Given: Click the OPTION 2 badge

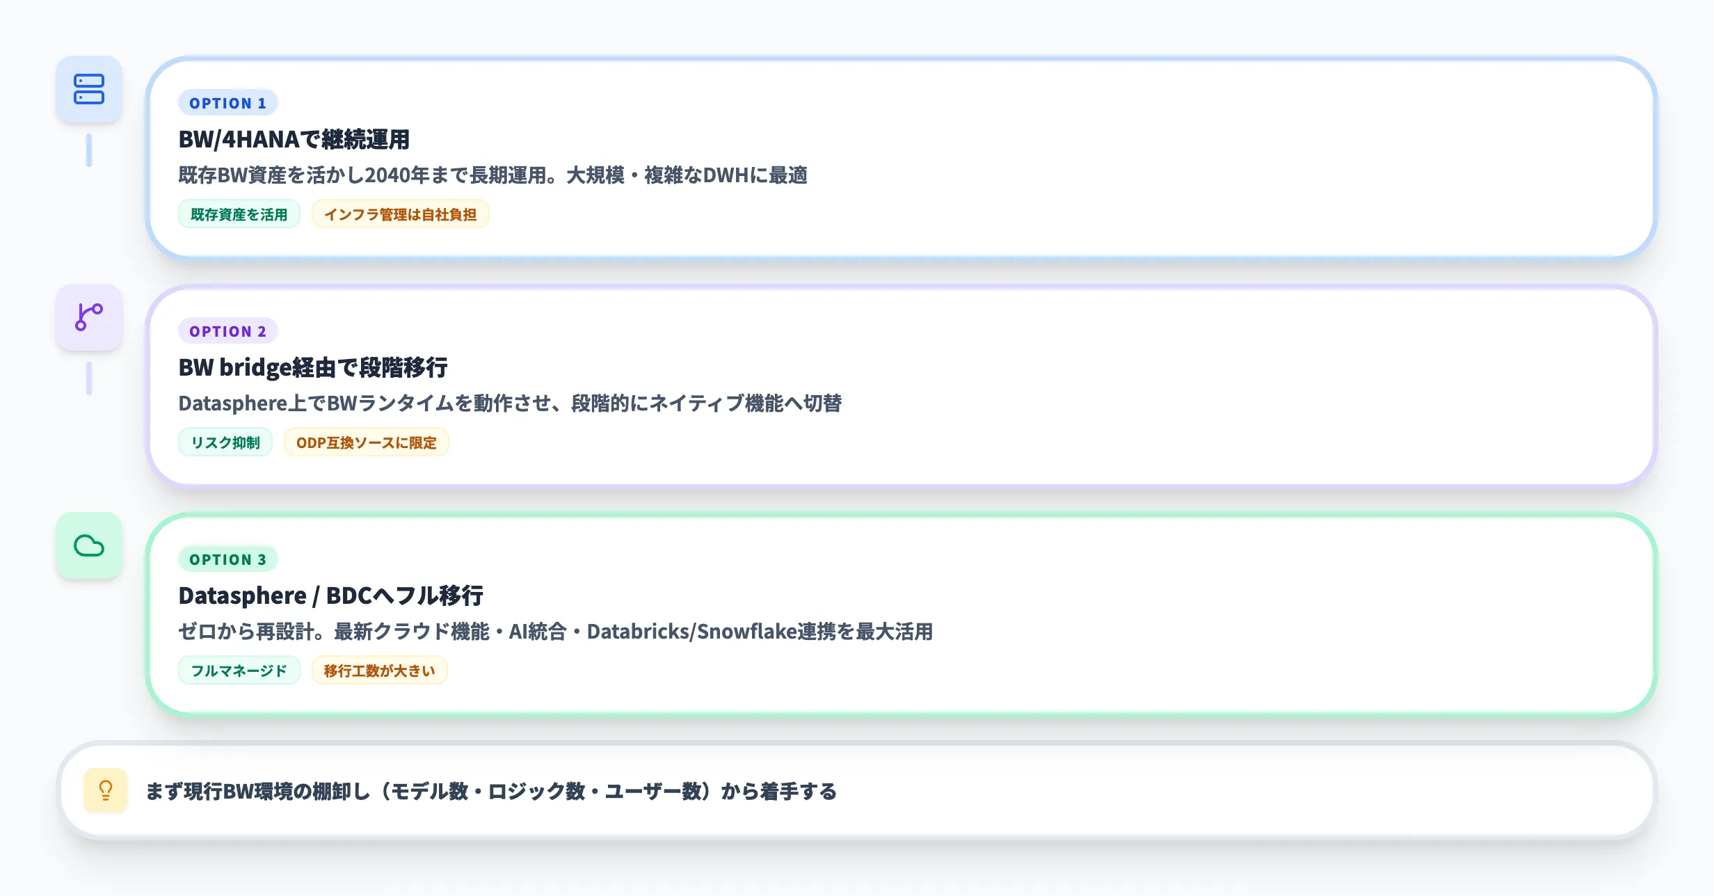Looking at the screenshot, I should [228, 330].
